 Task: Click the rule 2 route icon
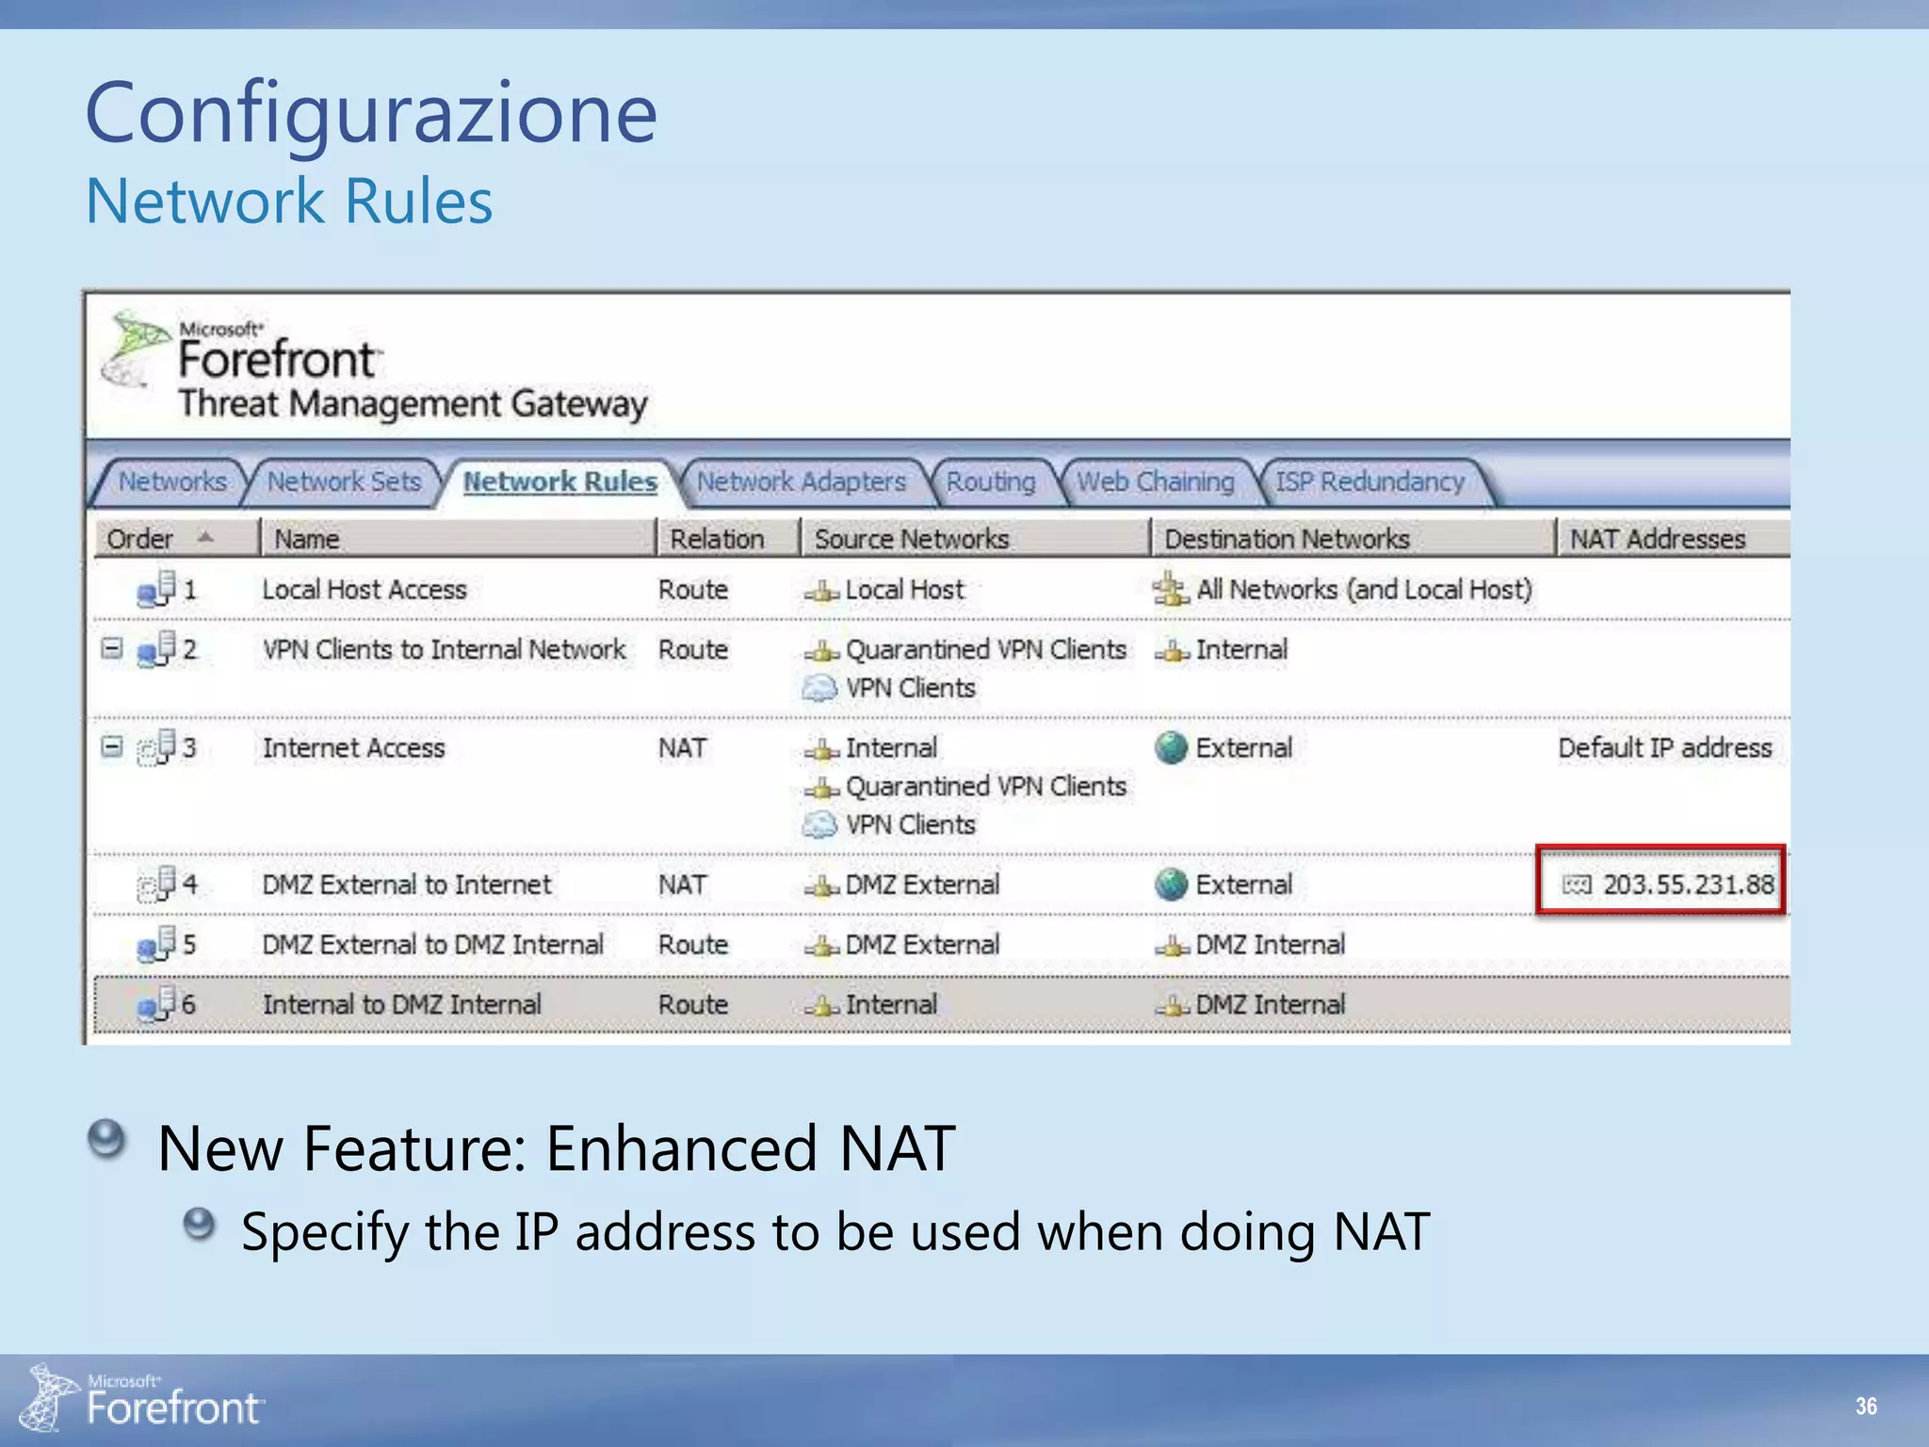156,649
